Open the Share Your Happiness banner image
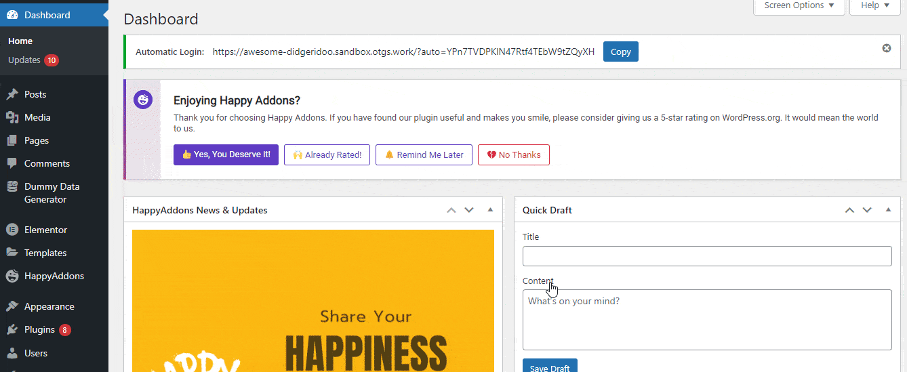Viewport: 907px width, 372px height. [313, 301]
